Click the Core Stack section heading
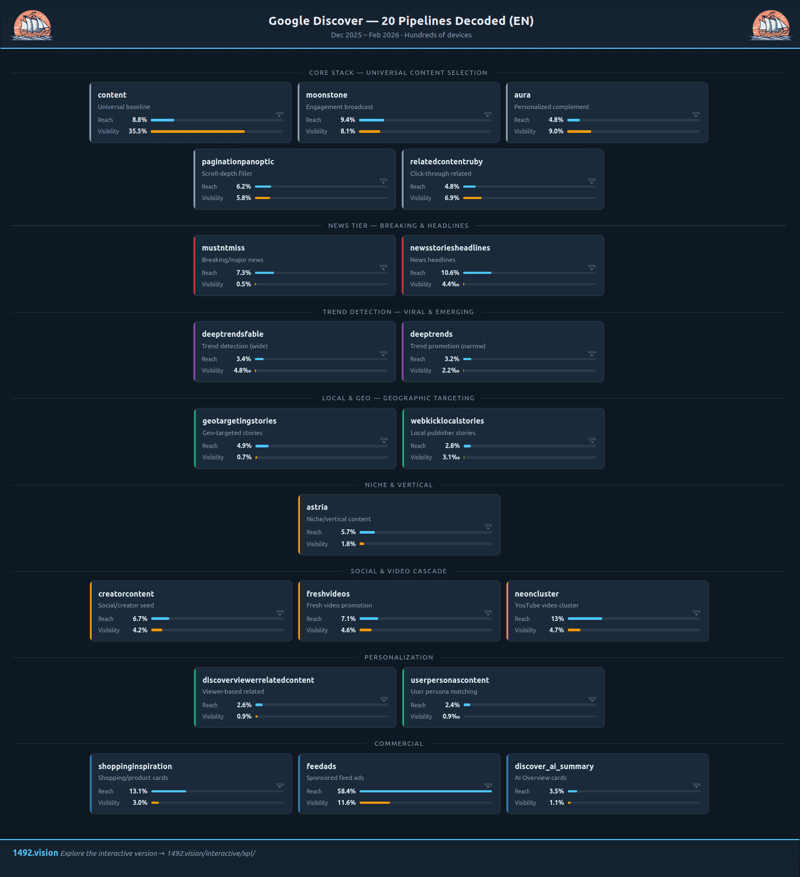 [x=398, y=73]
